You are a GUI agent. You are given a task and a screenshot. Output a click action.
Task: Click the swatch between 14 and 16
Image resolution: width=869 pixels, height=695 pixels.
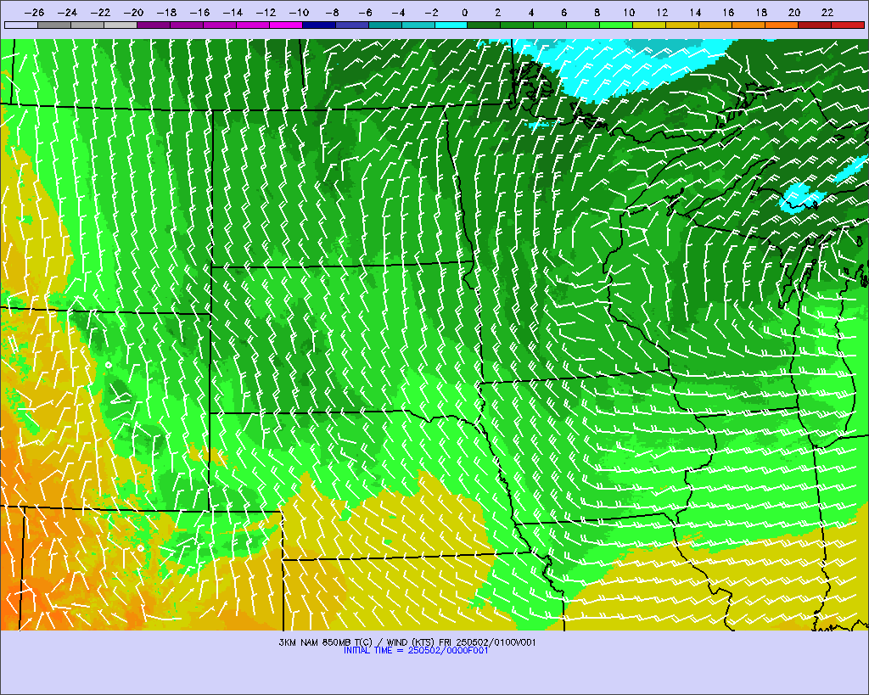(715, 25)
